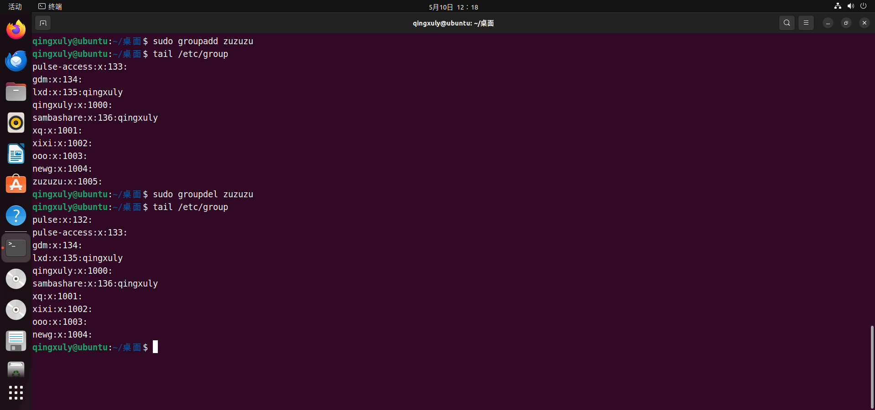Launch Thunderbird mail from the dock
The width and height of the screenshot is (875, 410).
(x=16, y=61)
